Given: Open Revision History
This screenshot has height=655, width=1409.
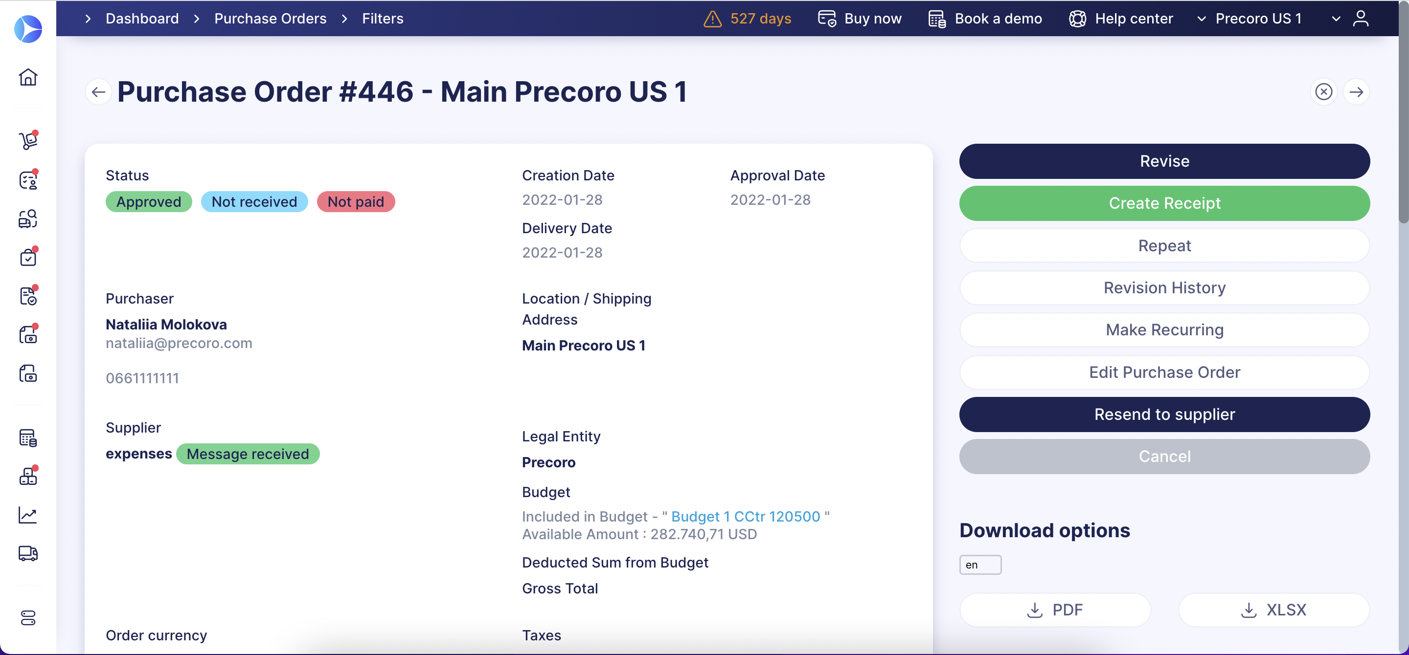Looking at the screenshot, I should pos(1164,288).
